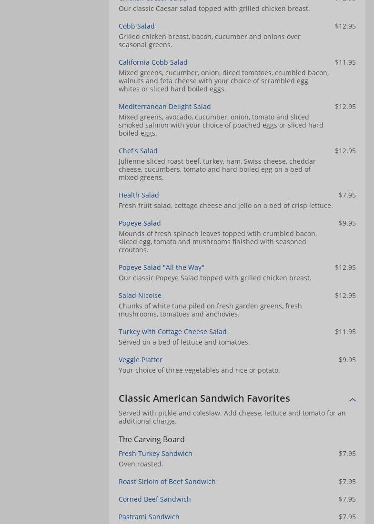Open the Popeye Salad item
The width and height of the screenshot is (374, 524).
coord(140,223)
